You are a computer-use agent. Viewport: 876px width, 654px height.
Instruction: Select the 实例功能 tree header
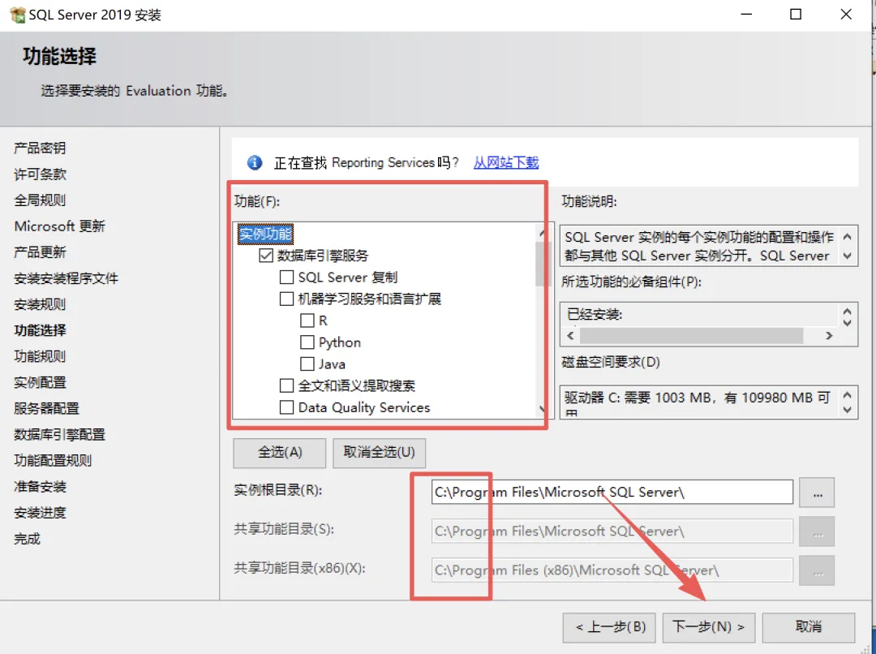(x=265, y=234)
